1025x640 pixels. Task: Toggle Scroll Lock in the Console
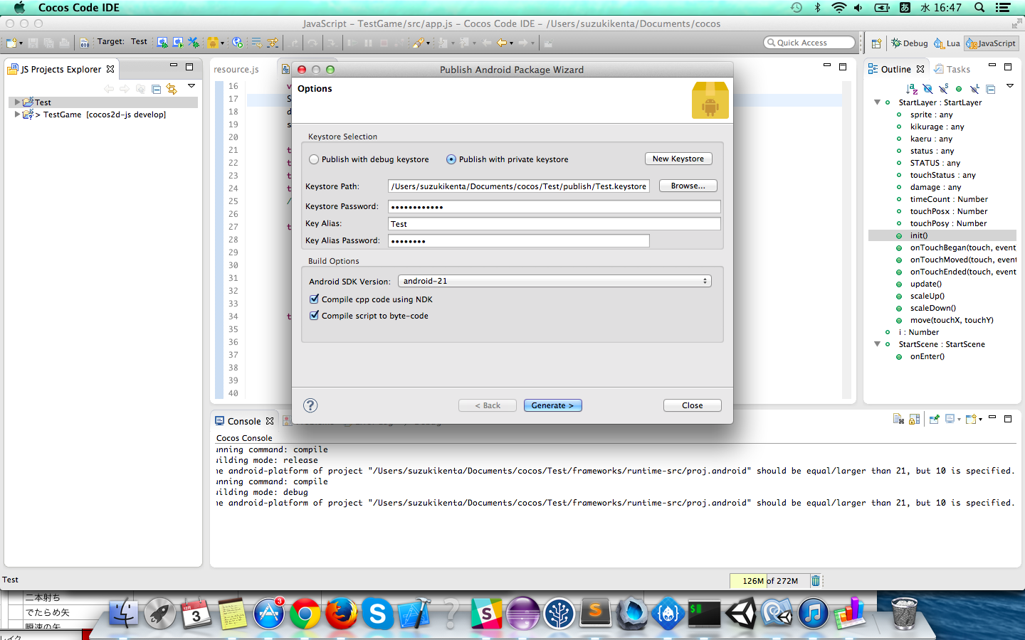[915, 419]
